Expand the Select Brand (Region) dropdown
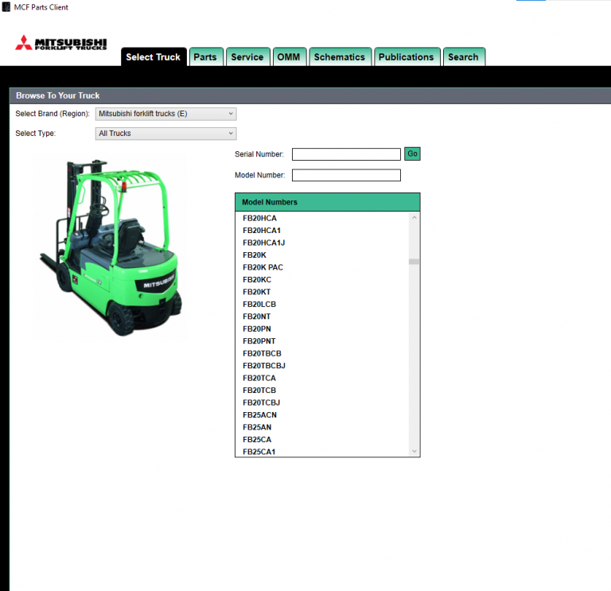 [166, 114]
